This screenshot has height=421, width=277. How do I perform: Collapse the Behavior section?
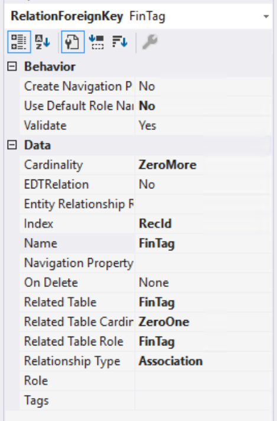coord(12,66)
